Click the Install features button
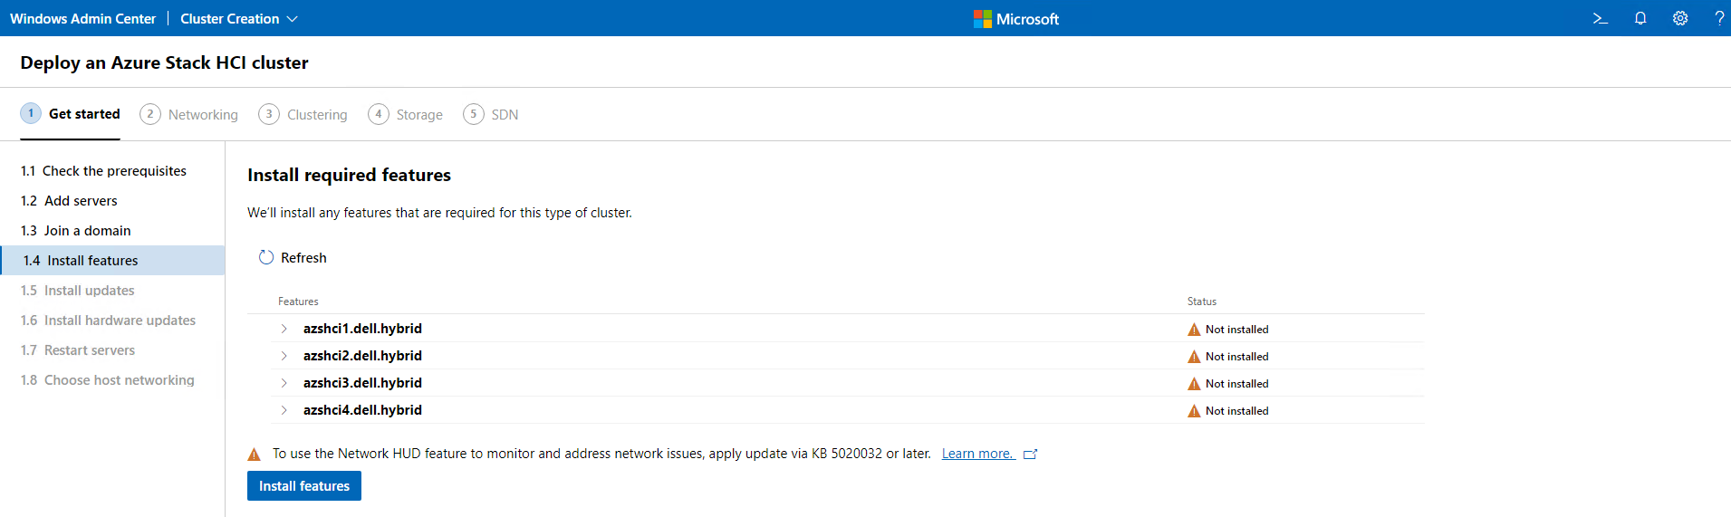Viewport: 1731px width, 517px height. tap(303, 486)
